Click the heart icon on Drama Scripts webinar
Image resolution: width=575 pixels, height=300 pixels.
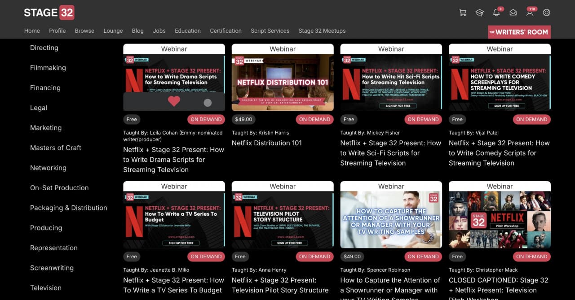pyautogui.click(x=174, y=102)
